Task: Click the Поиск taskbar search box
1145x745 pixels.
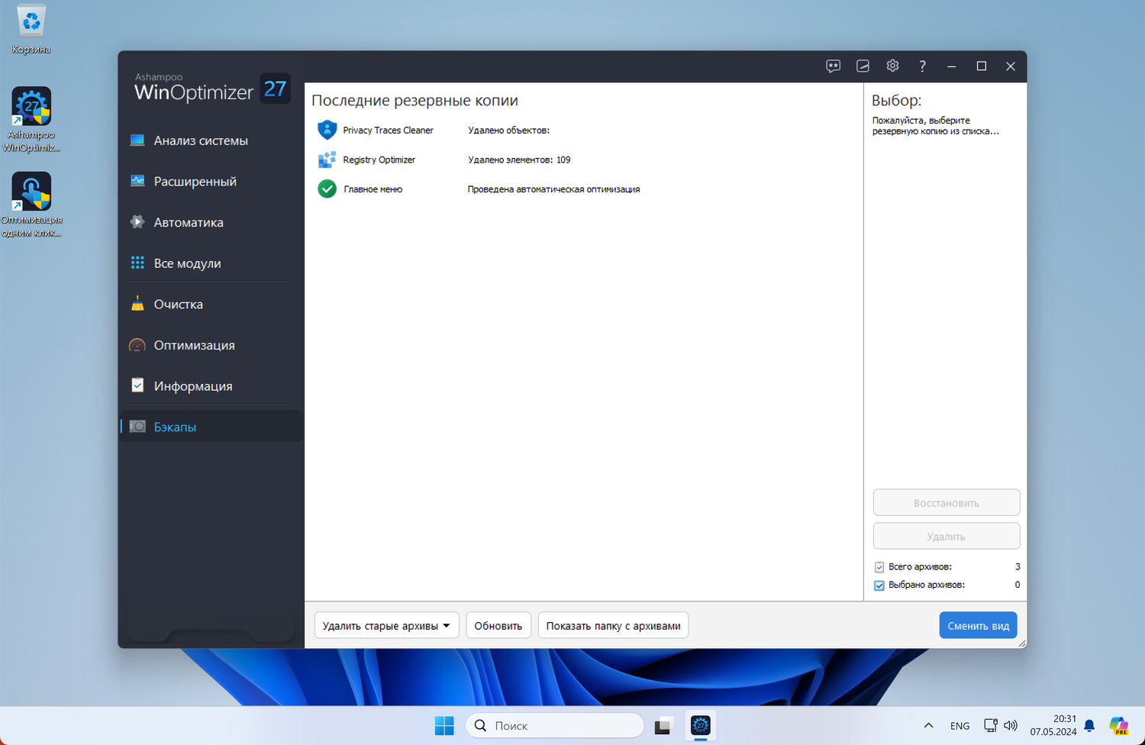Action: click(555, 726)
